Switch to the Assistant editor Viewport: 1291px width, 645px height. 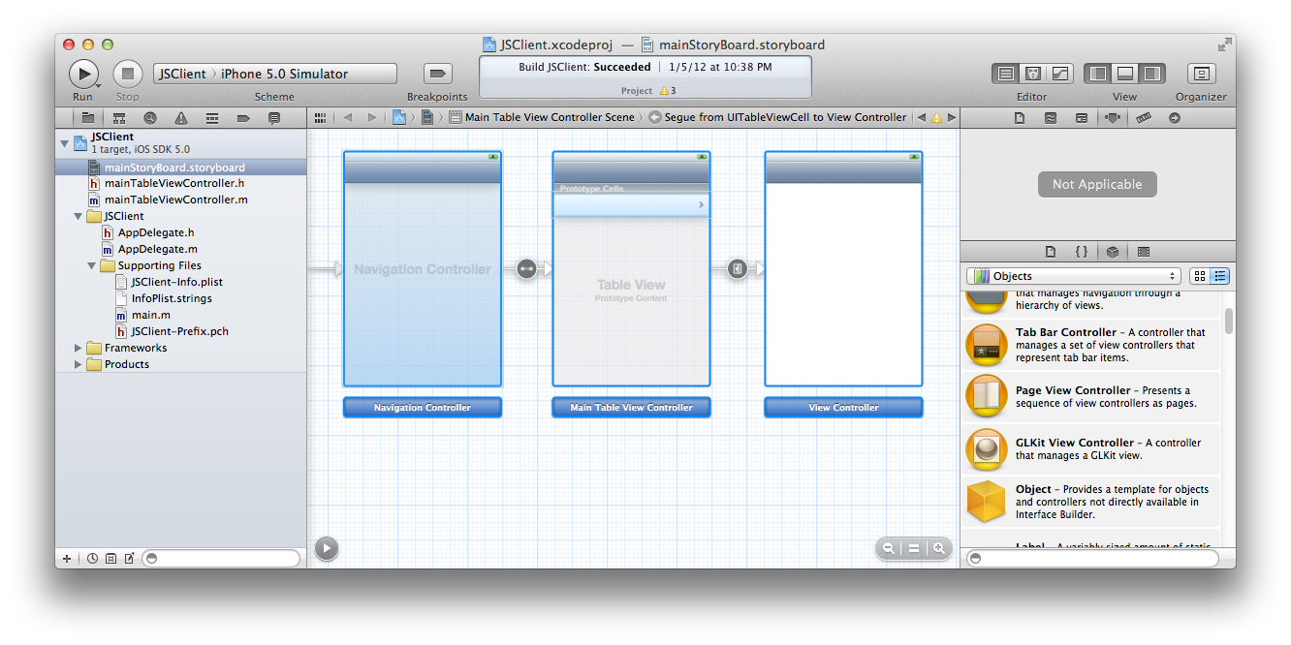(x=1033, y=74)
